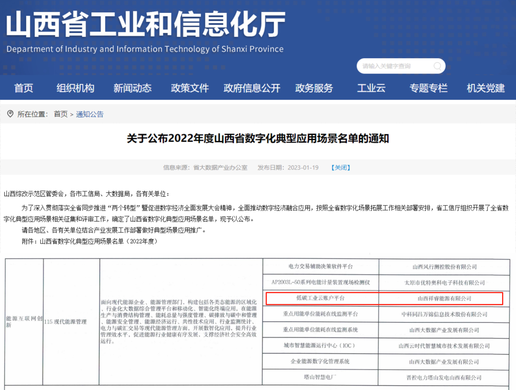
Task: Click the 塔山智慧电厂 table entry
Action: [320, 377]
